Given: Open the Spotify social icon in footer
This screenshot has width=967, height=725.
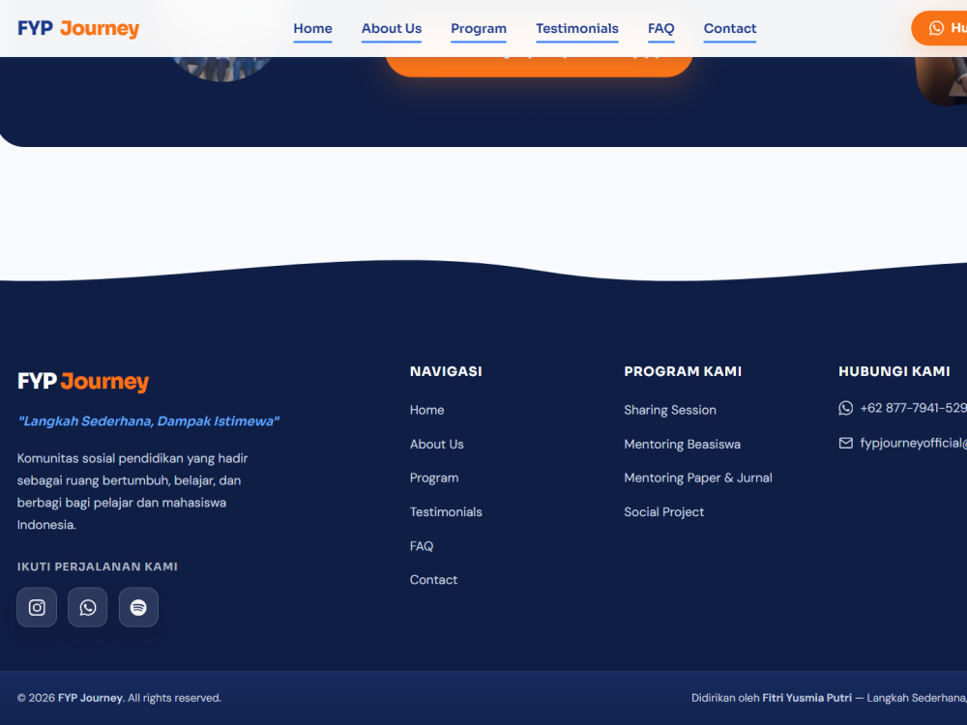Looking at the screenshot, I should coord(138,607).
